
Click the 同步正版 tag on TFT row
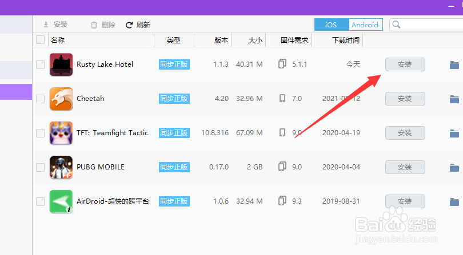174,133
